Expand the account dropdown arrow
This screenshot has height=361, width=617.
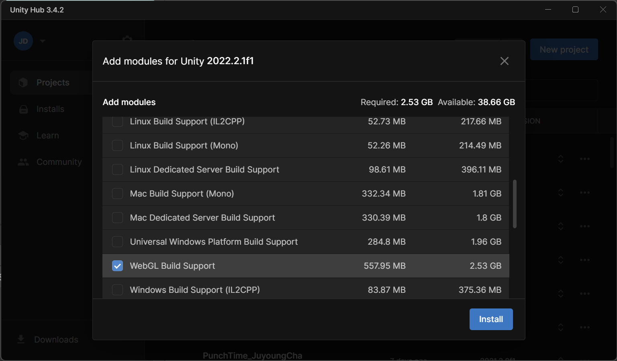coord(43,41)
